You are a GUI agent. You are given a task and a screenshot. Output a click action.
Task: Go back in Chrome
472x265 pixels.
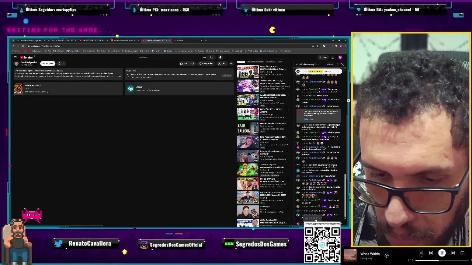click(13, 46)
